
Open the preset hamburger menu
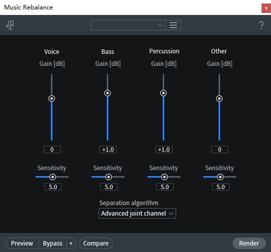[x=173, y=25]
